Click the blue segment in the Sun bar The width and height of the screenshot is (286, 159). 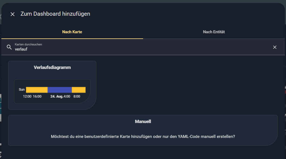click(60, 90)
